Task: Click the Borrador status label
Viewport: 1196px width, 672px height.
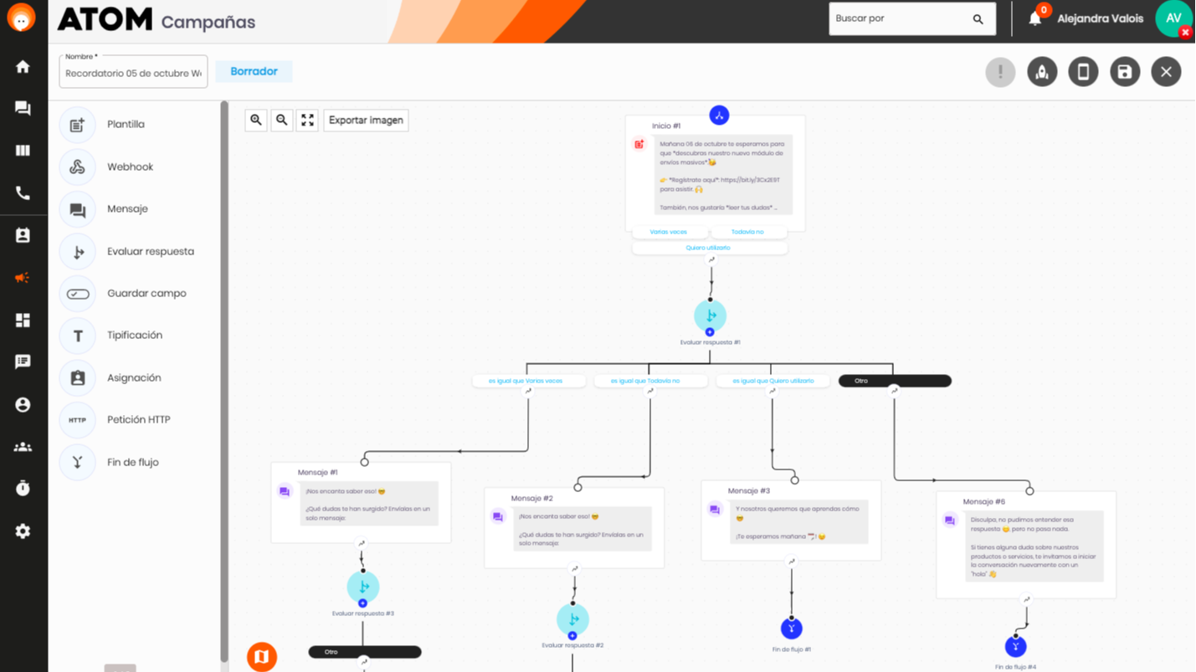Action: click(x=254, y=71)
